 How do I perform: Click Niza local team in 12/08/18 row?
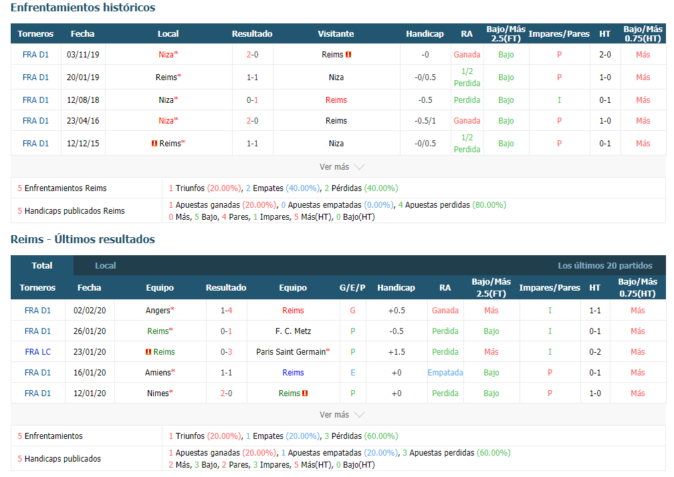coord(168,100)
